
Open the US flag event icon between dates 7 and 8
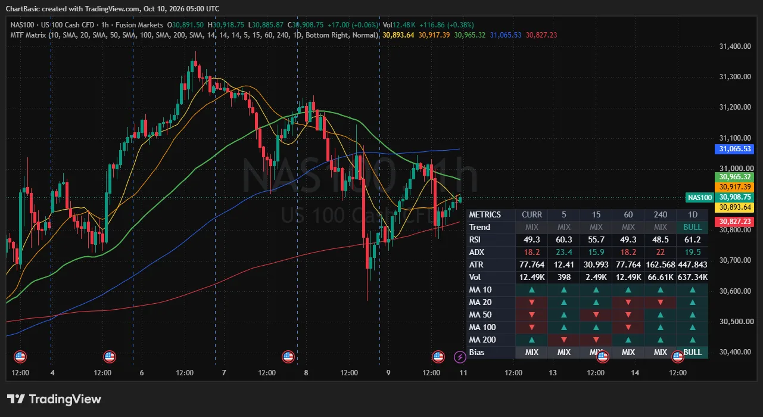[x=289, y=357]
